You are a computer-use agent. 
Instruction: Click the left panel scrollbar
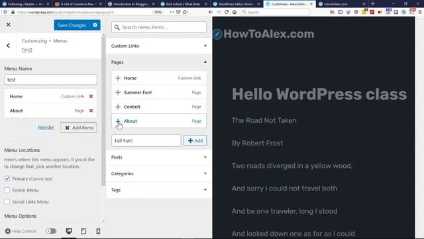click(103, 111)
